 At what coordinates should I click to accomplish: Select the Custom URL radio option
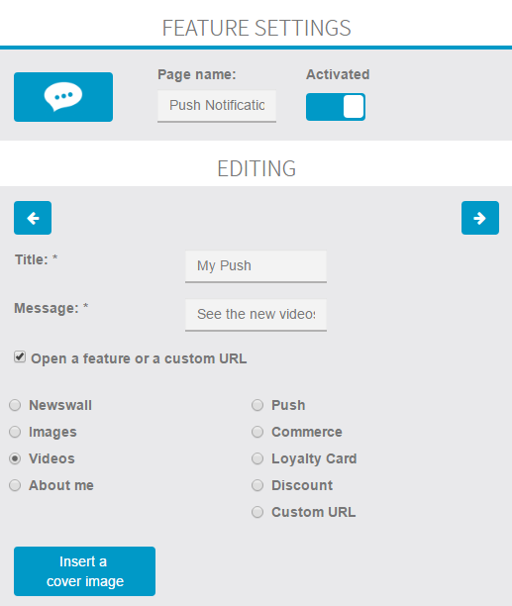(257, 512)
